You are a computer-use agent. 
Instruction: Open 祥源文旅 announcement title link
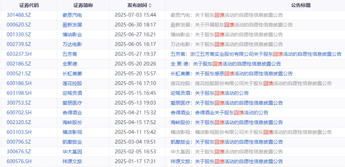coord(227,162)
